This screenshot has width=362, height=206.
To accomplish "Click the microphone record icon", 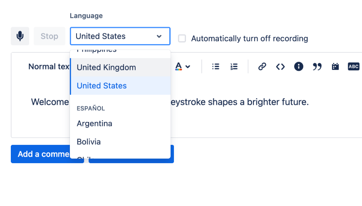I will (20, 36).
